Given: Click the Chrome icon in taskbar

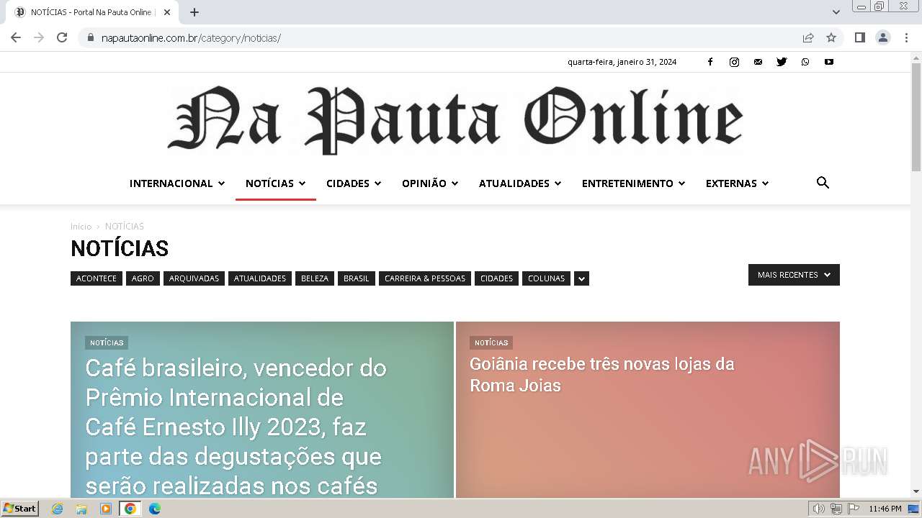Looking at the screenshot, I should [130, 509].
